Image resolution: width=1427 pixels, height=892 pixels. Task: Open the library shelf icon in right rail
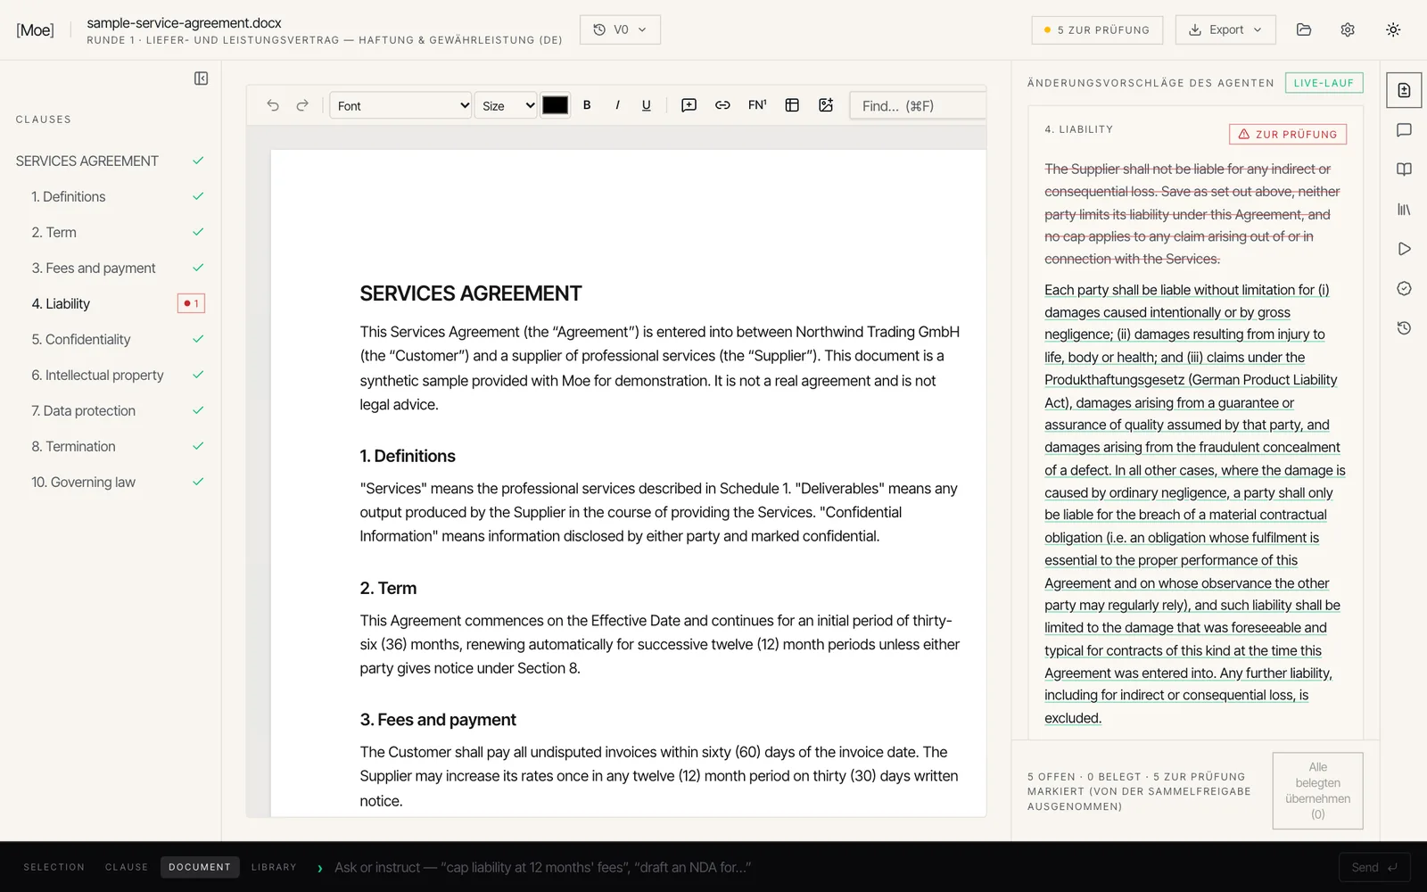(x=1404, y=210)
